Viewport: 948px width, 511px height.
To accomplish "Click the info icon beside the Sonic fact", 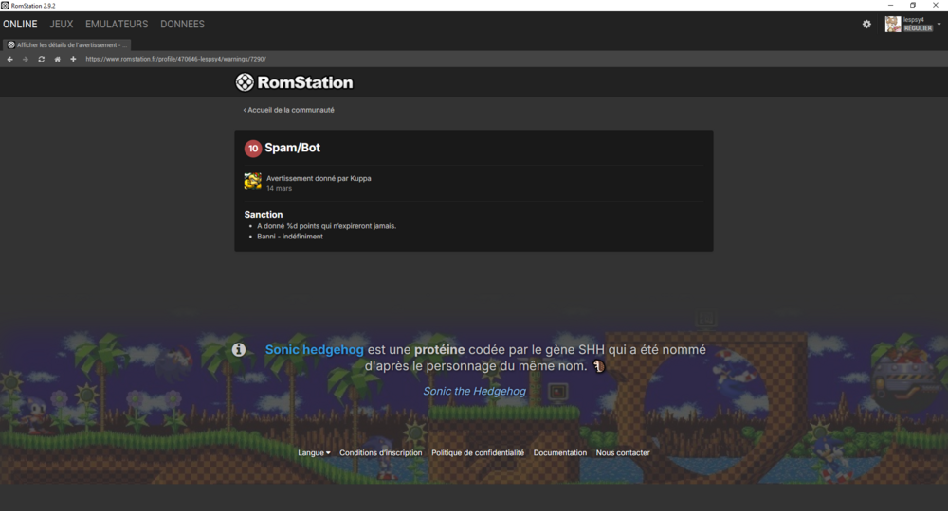I will point(239,350).
